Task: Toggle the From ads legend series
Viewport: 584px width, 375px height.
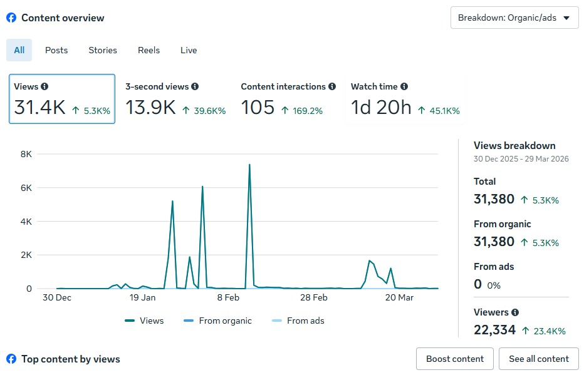Action: (298, 321)
